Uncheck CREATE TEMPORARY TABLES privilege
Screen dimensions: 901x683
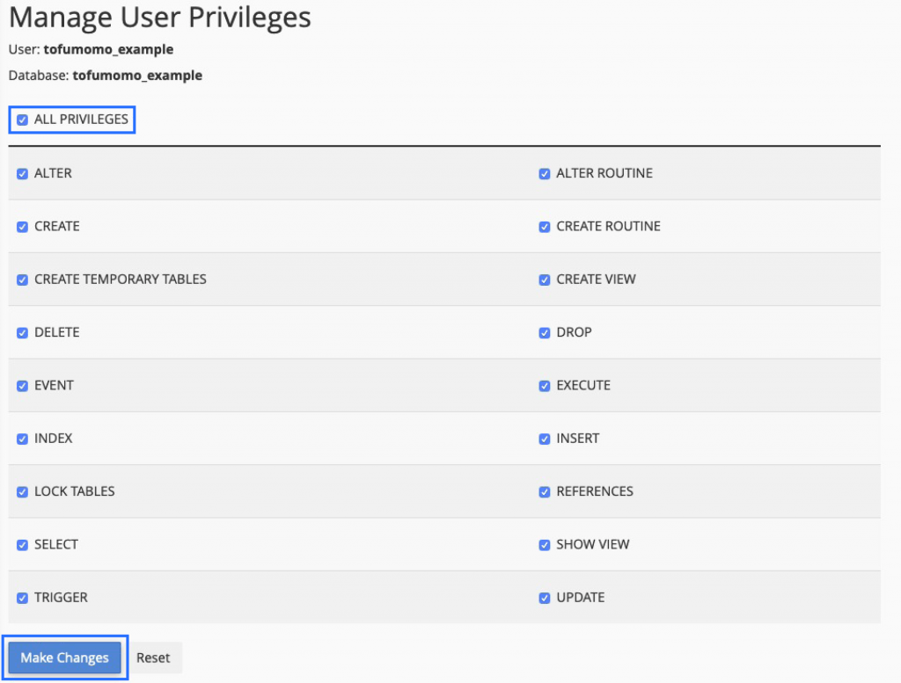click(x=22, y=280)
